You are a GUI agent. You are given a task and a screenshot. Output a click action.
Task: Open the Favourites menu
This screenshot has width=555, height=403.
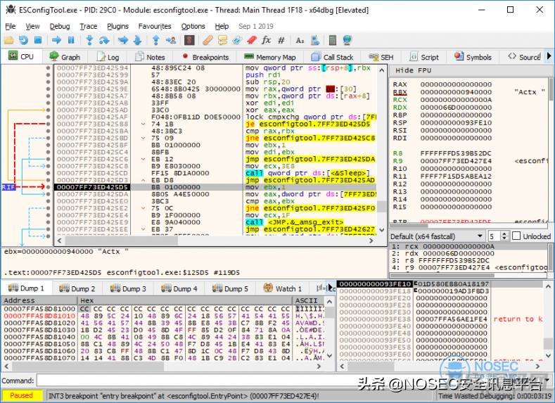point(155,26)
